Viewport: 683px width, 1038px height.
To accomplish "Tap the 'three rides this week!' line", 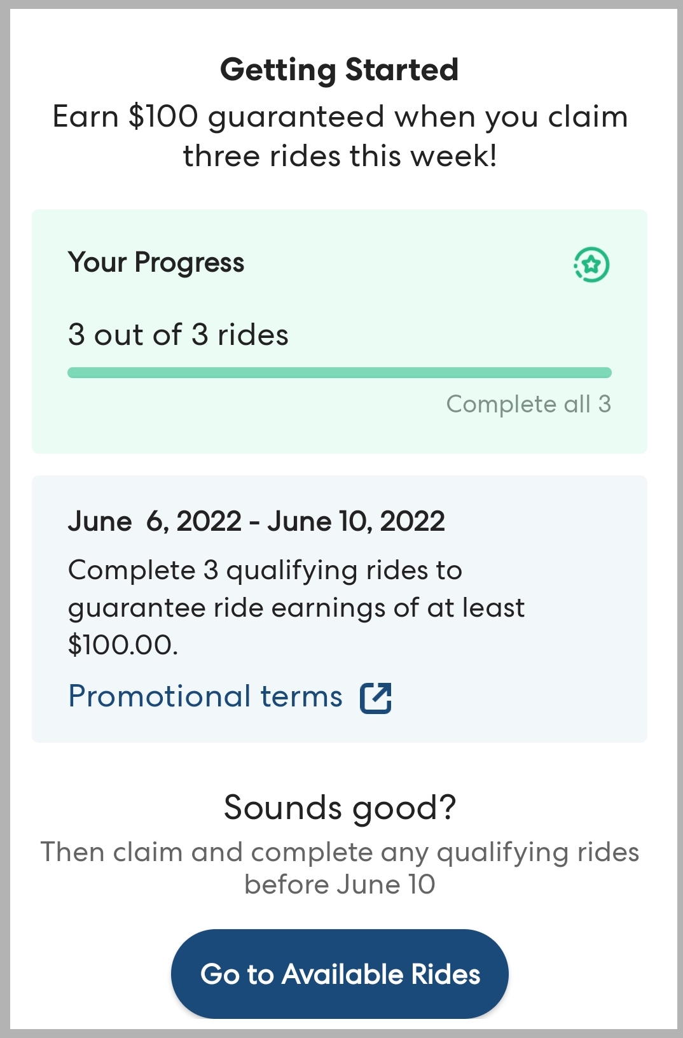I will click(340, 157).
